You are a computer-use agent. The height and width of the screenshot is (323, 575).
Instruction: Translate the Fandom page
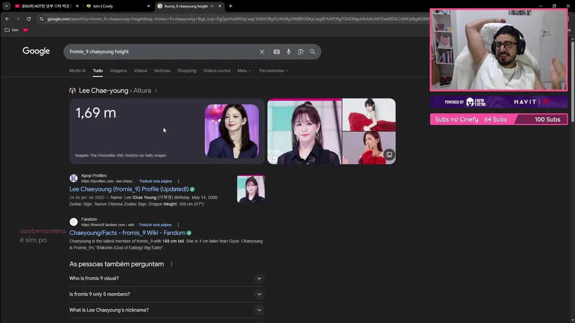tap(155, 225)
